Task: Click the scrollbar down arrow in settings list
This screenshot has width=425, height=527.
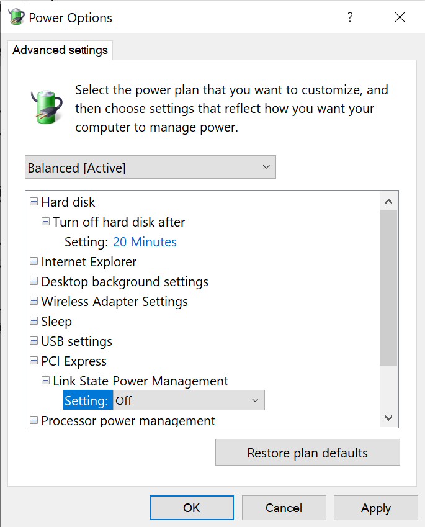Action: (x=389, y=418)
